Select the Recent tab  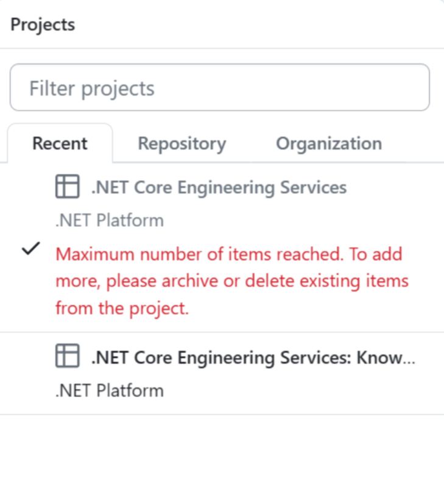60,143
